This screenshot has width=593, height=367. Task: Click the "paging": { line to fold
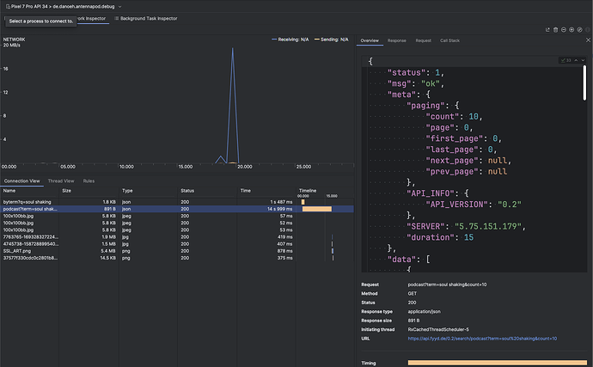[x=432, y=106]
